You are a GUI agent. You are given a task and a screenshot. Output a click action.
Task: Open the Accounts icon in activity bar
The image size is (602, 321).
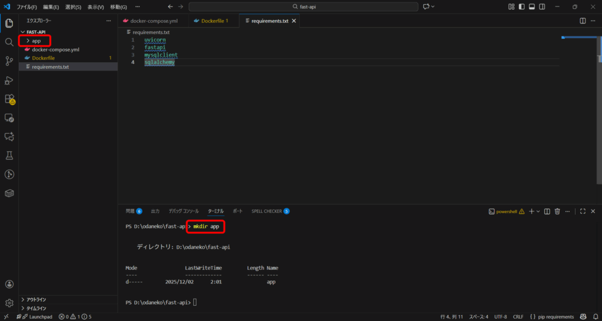[x=9, y=284]
